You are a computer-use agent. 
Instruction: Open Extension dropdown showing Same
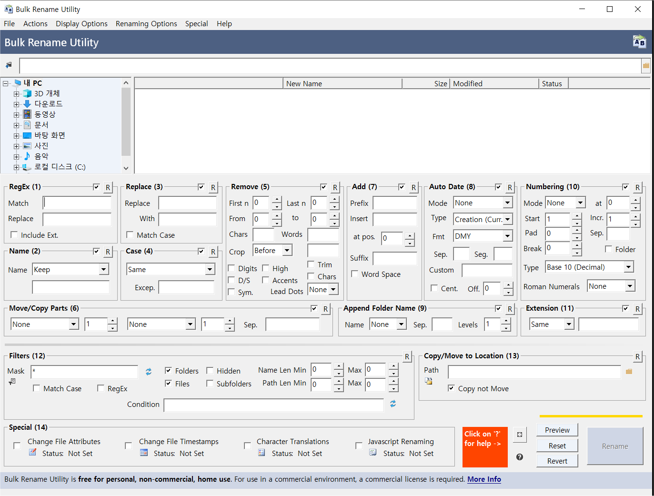(552, 324)
